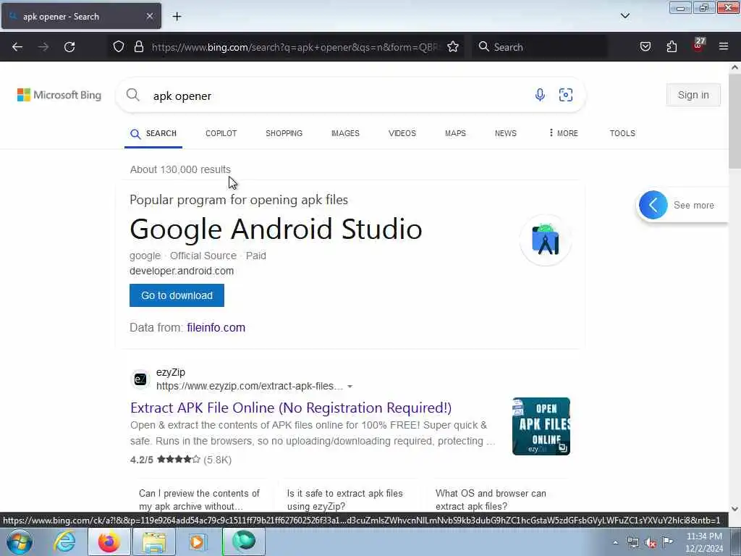Click the 'Go to download' button
Image resolution: width=741 pixels, height=556 pixels.
coord(177,295)
